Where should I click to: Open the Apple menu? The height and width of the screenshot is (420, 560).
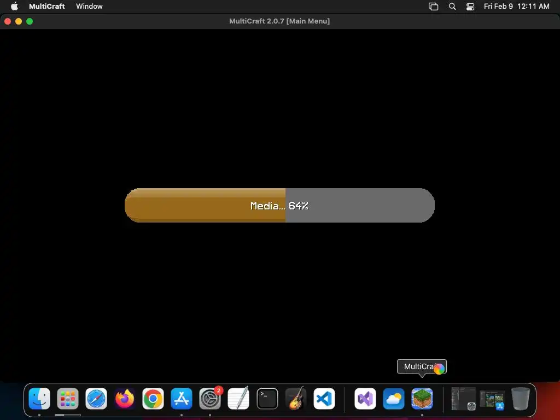coord(14,6)
